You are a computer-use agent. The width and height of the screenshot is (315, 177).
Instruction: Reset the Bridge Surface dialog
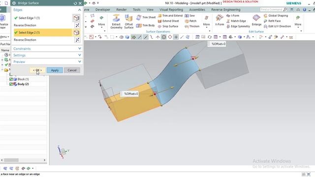click(75, 3)
